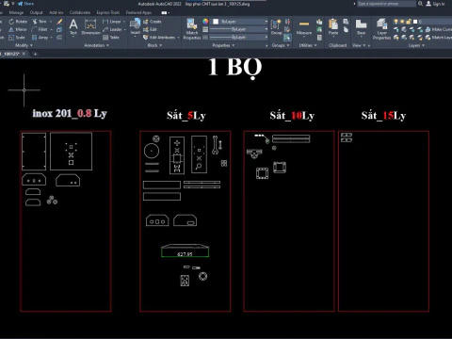
Task: Add a new drawing tab with plus
Action: 35,54
